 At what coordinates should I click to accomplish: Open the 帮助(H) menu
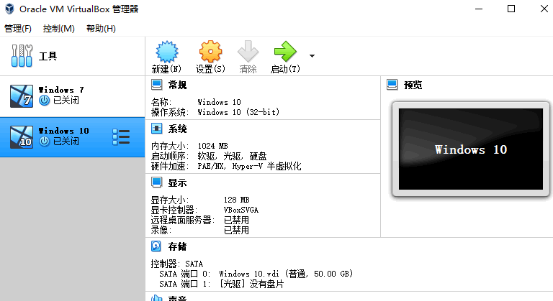click(x=101, y=29)
